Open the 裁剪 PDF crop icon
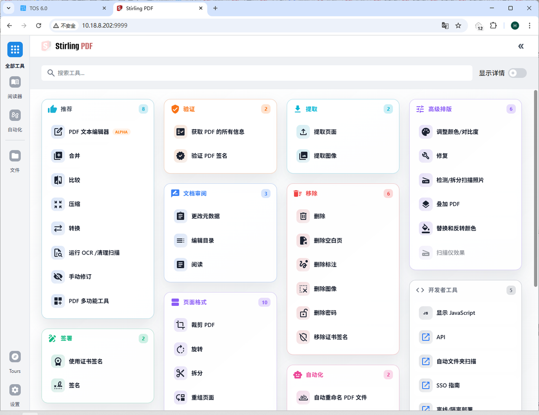The width and height of the screenshot is (539, 415). click(181, 325)
